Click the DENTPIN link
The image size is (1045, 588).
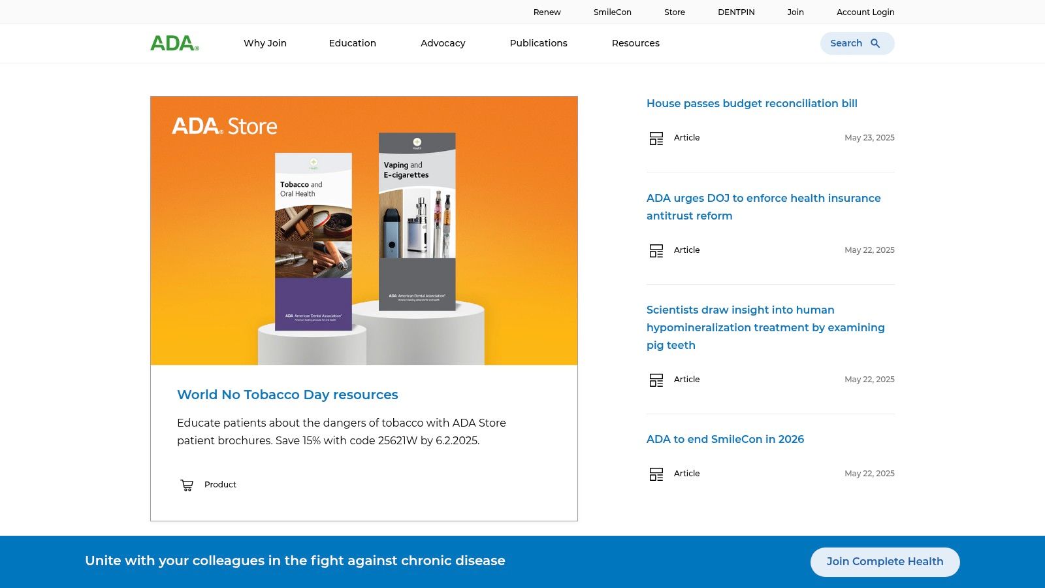[736, 12]
